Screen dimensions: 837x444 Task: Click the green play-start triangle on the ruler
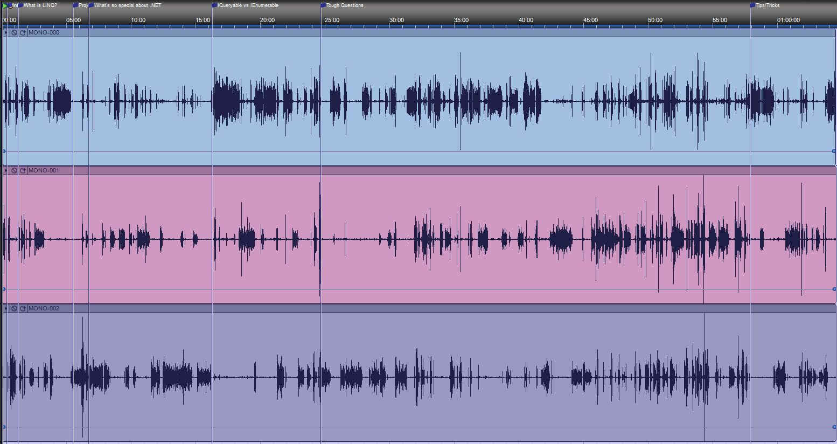[5, 6]
